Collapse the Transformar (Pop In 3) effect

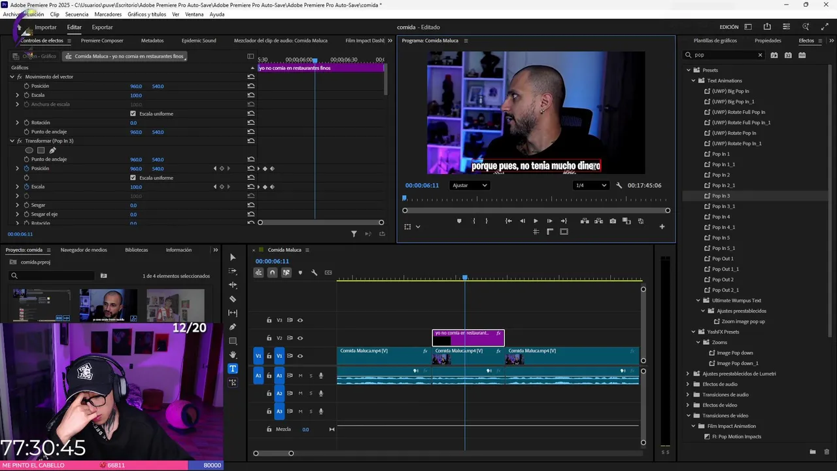[12, 141]
